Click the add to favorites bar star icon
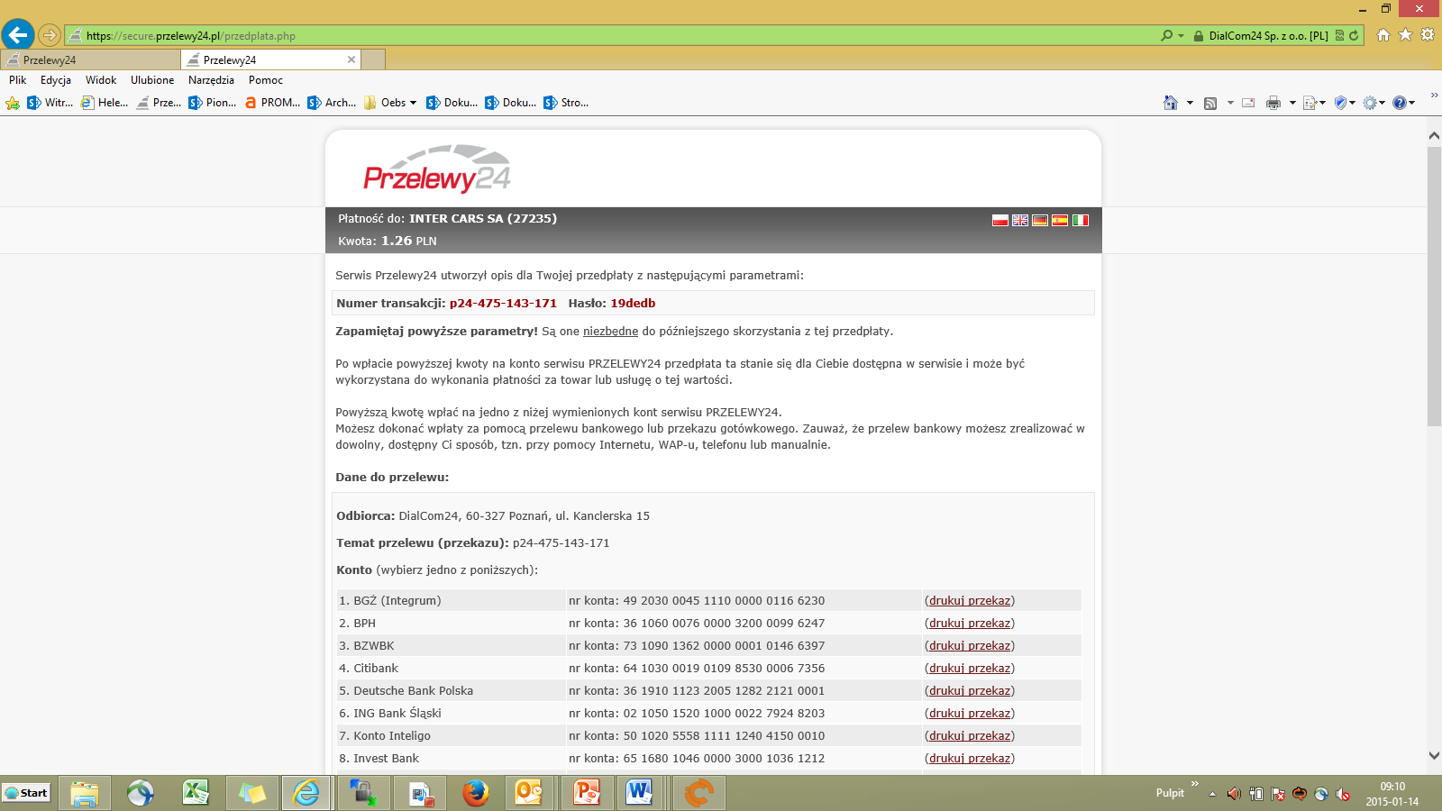1442x811 pixels. (x=13, y=103)
